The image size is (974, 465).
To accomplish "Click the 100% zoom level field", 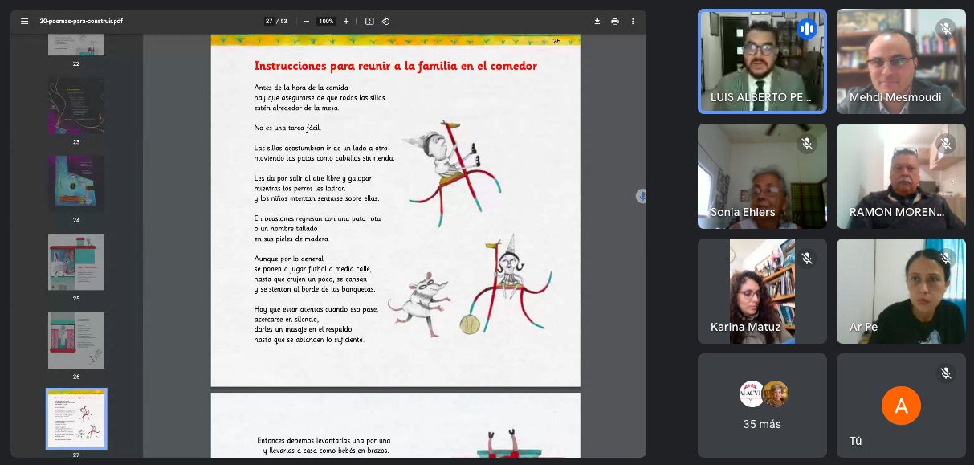I will (x=326, y=22).
